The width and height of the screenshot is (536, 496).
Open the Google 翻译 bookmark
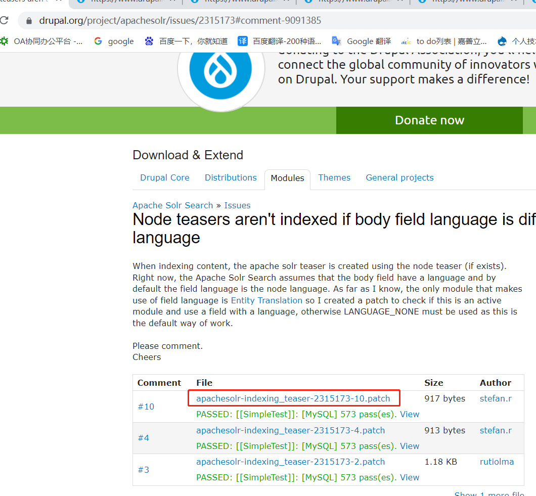point(362,41)
